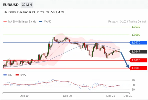Click the black 1.0947 current price tag

click(138, 52)
